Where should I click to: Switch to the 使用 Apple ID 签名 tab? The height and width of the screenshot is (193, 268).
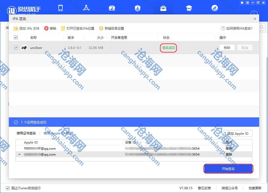[58, 133]
